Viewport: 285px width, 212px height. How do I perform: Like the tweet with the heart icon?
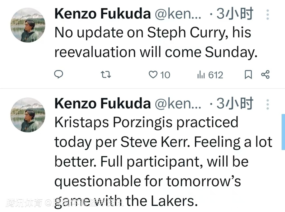(x=153, y=75)
